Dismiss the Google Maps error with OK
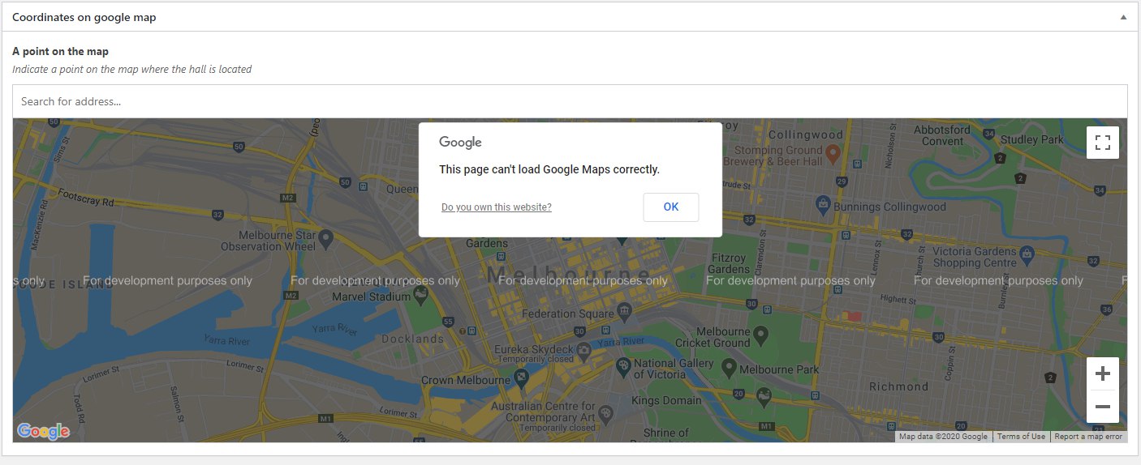Image resolution: width=1141 pixels, height=465 pixels. click(671, 207)
